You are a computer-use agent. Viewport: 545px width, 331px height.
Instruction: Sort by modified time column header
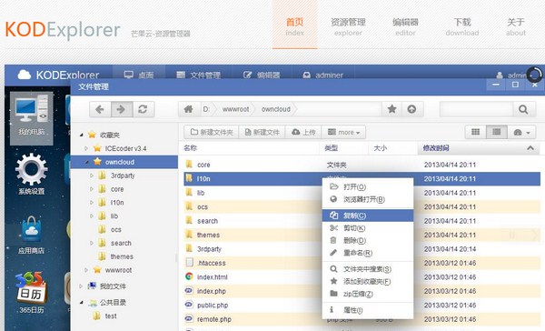[x=479, y=148]
